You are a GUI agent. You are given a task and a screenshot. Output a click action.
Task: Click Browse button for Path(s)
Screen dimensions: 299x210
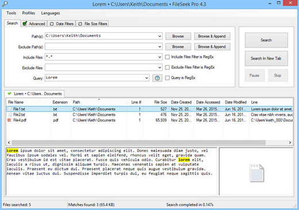coord(178,36)
